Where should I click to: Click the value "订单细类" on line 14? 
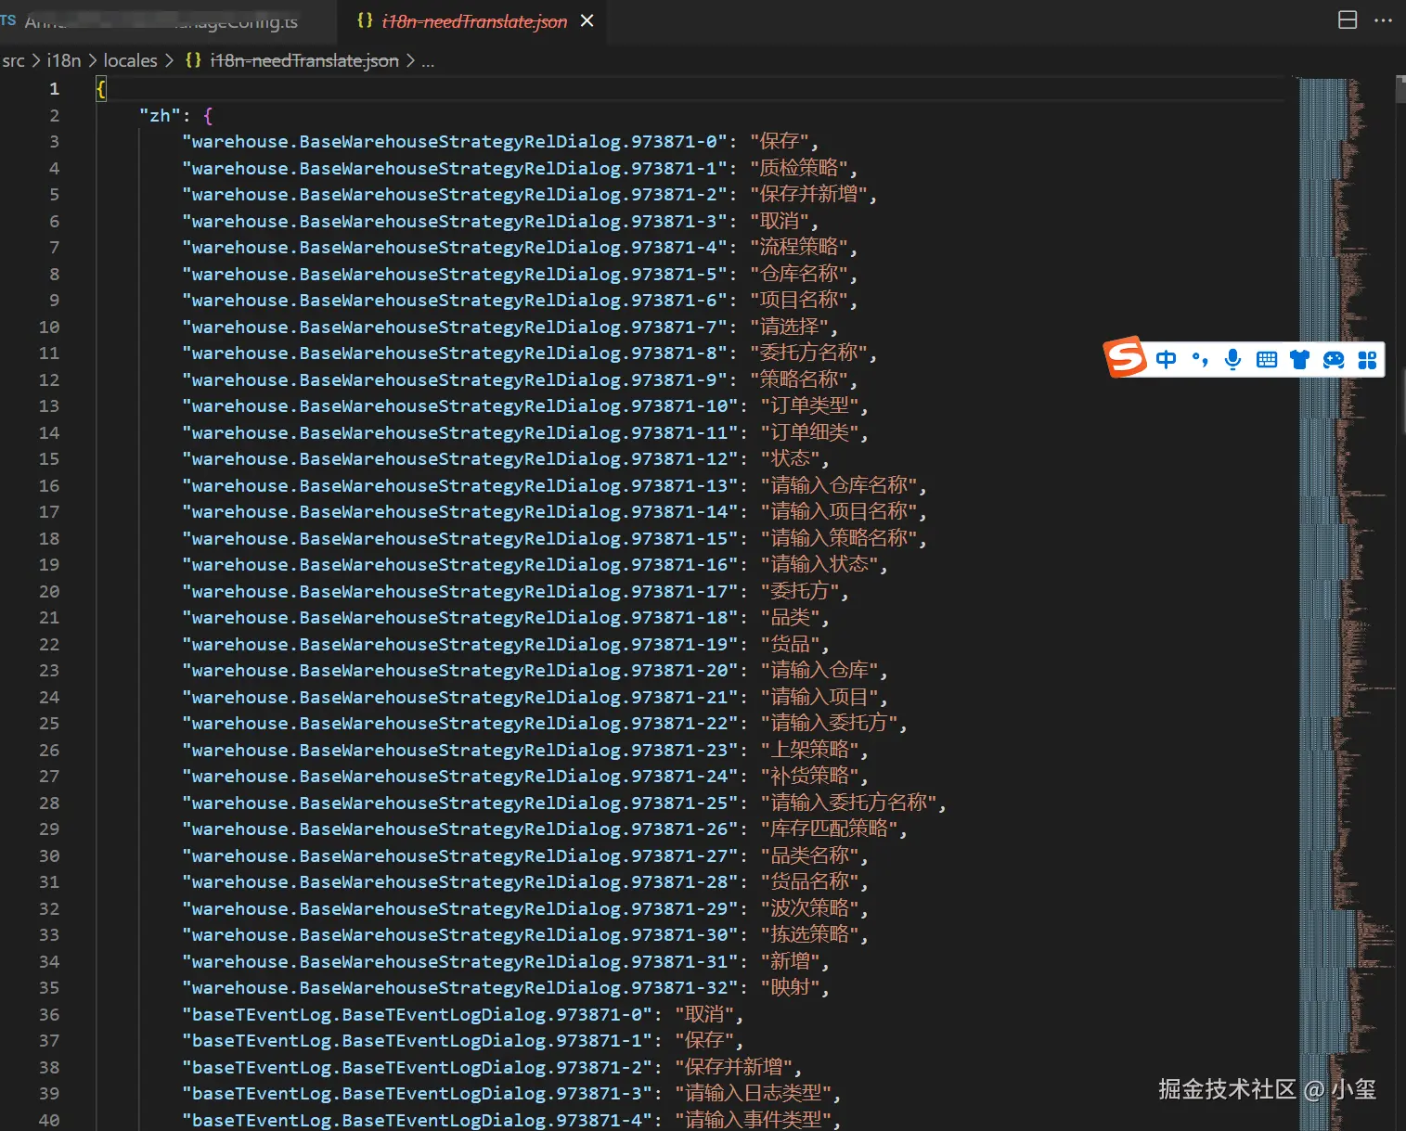810,433
